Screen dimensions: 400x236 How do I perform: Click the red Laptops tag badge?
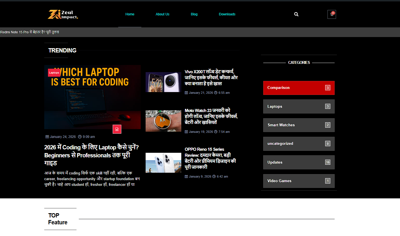click(54, 73)
